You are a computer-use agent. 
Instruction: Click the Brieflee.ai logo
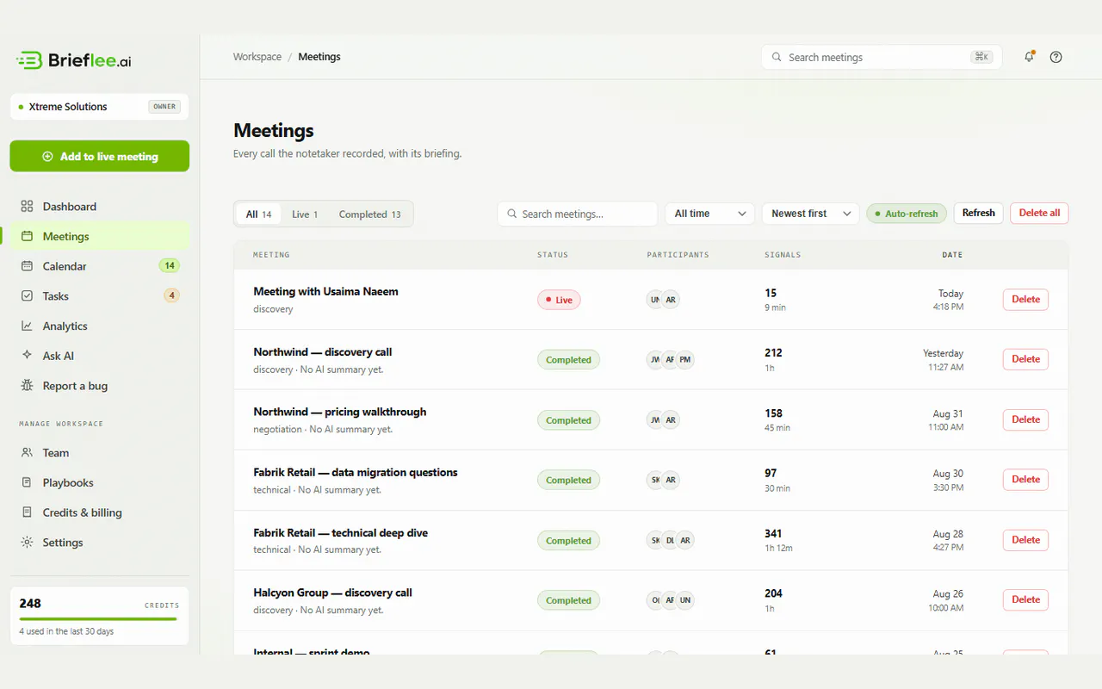tap(74, 60)
